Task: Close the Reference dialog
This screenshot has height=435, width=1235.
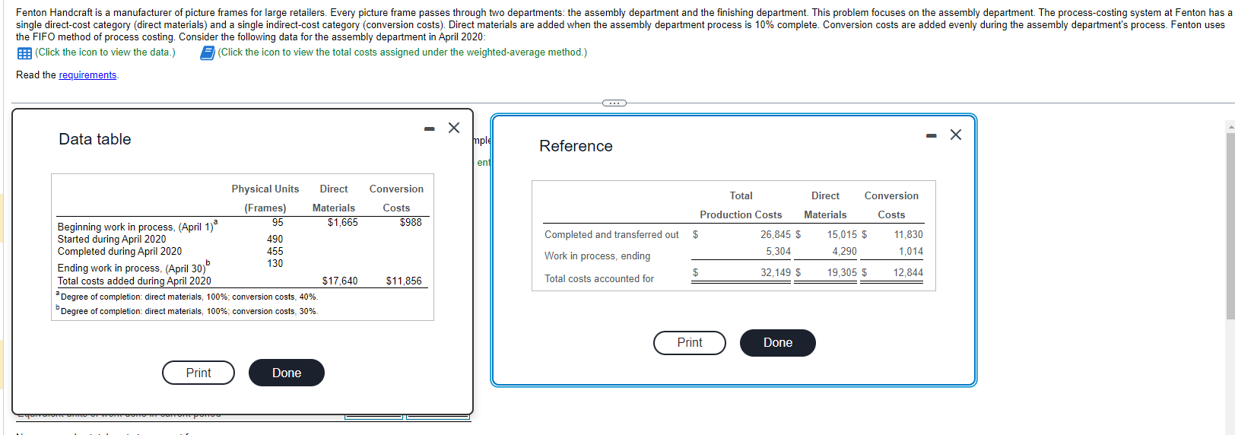Action: click(956, 135)
